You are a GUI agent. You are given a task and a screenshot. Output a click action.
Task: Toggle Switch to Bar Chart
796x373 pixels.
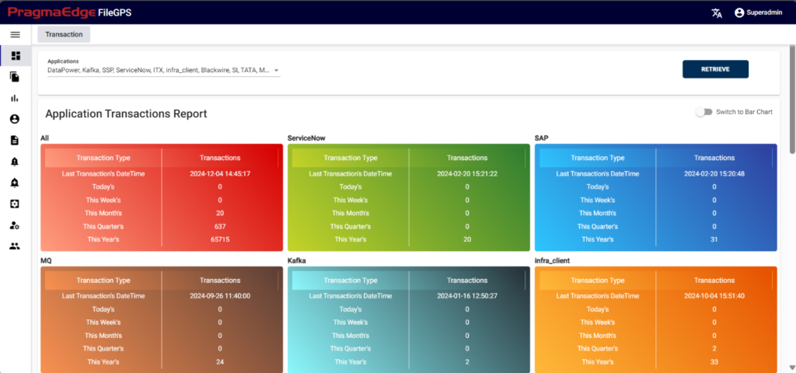(703, 112)
